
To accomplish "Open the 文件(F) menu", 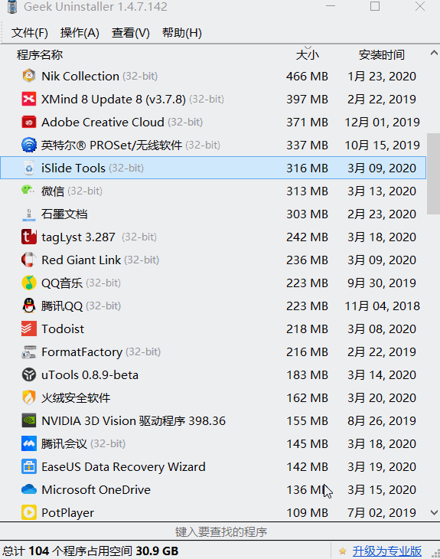I will pos(30,33).
